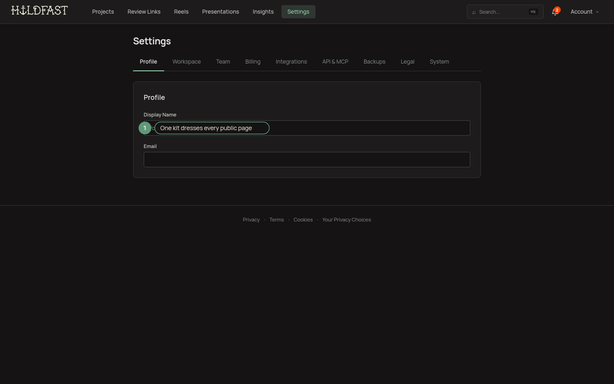This screenshot has width=614, height=384.
Task: Click the search magnifier icon
Action: pos(474,12)
